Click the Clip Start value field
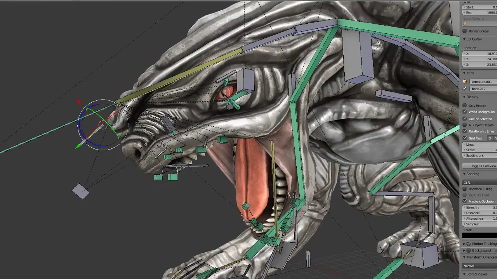The height and width of the screenshot is (279, 497). pyautogui.click(x=480, y=7)
